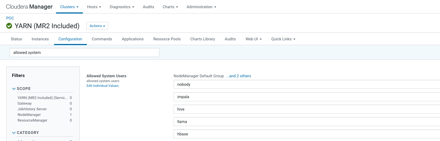Collapse the SCOPE filter section chevron
Screen dimensions: 440x141
coord(14,89)
